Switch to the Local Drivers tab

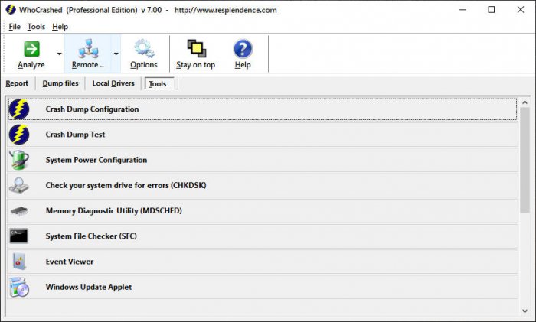(113, 83)
